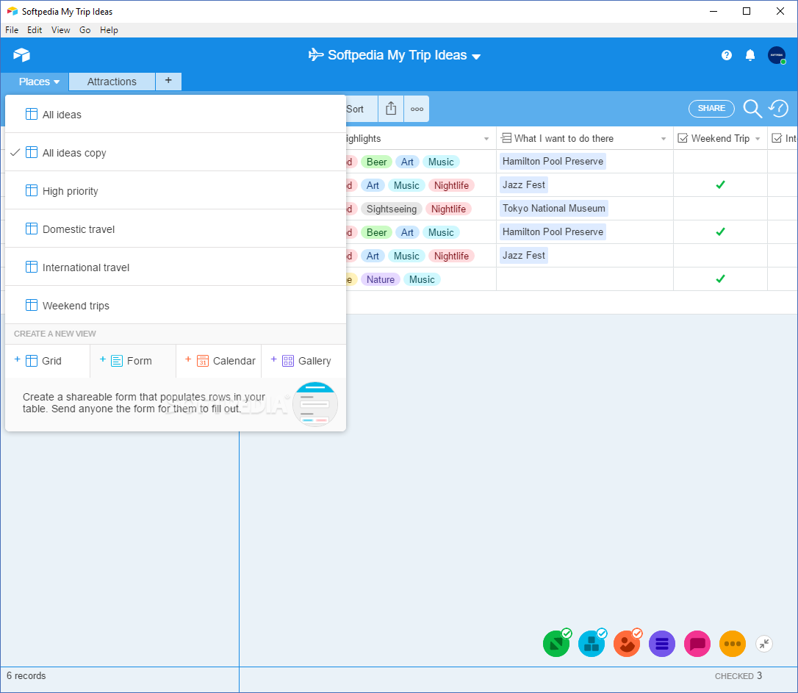The height and width of the screenshot is (693, 798).
Task: Open What I want to do there column menu
Action: tap(664, 139)
